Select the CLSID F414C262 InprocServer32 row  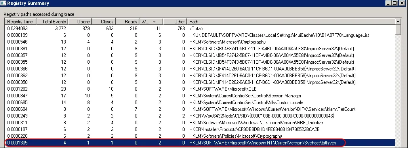pyautogui.click(x=200, y=82)
